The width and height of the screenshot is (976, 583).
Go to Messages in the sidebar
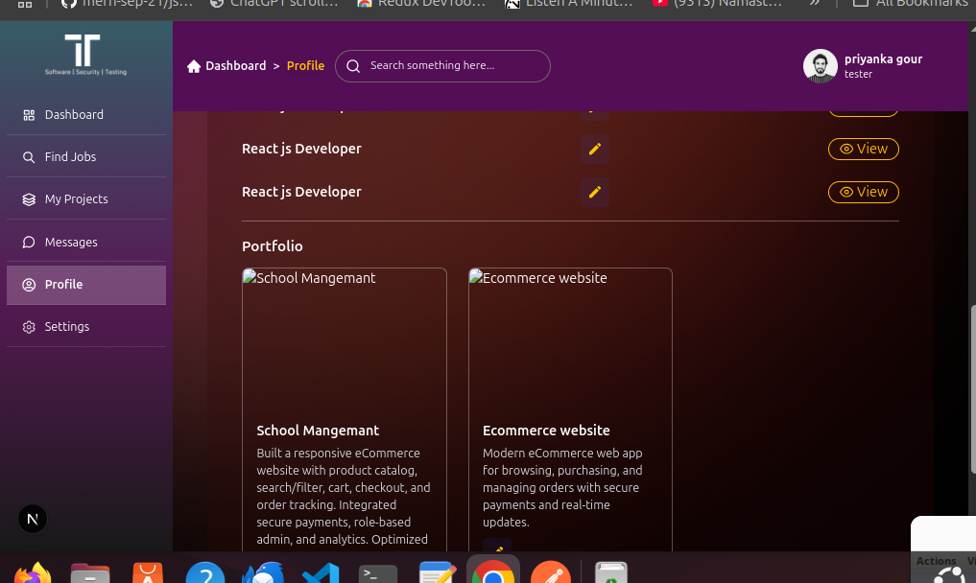[70, 243]
